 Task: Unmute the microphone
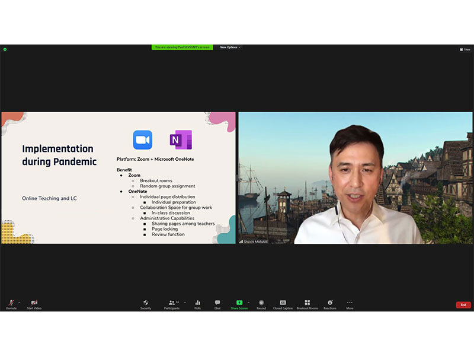[11, 304]
